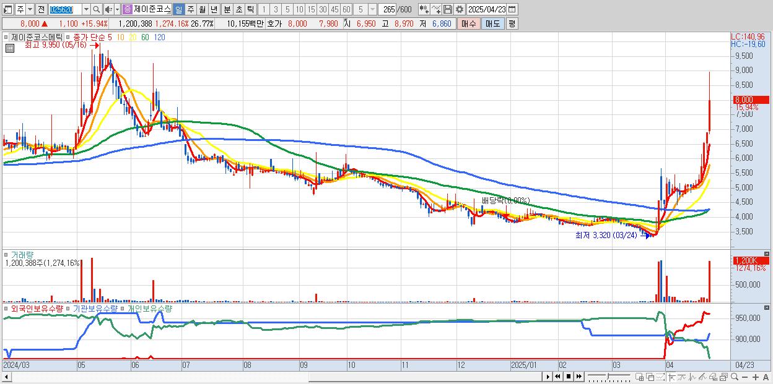
Task: Select the 주 weekly period toggle
Action: coord(190,9)
